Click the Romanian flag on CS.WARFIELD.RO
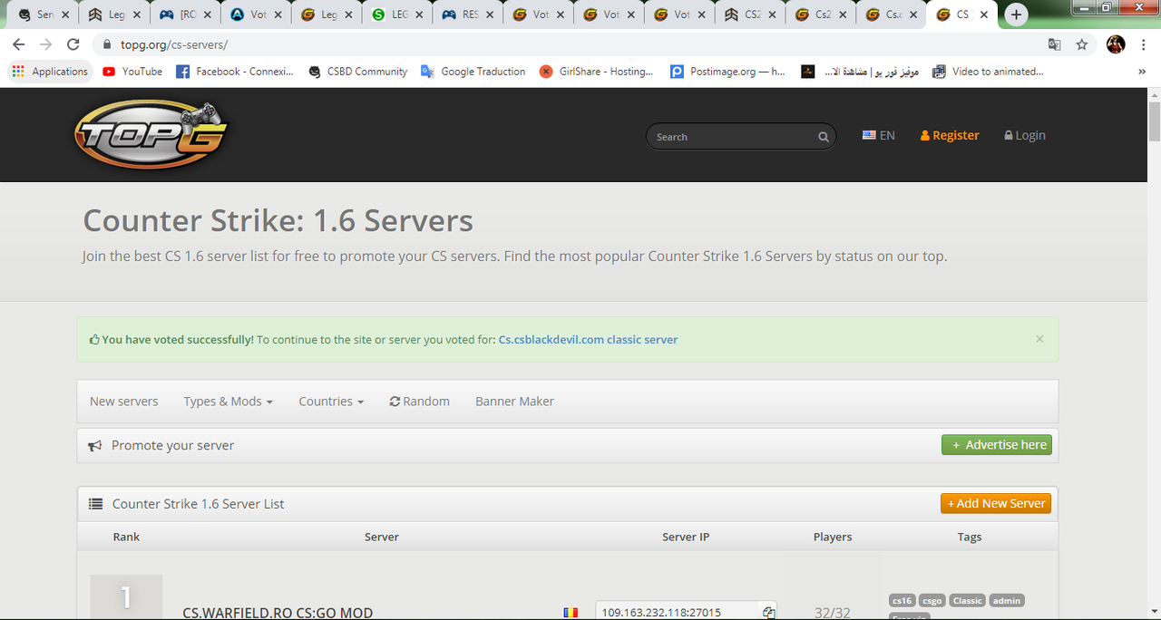The height and width of the screenshot is (620, 1161). 571,613
